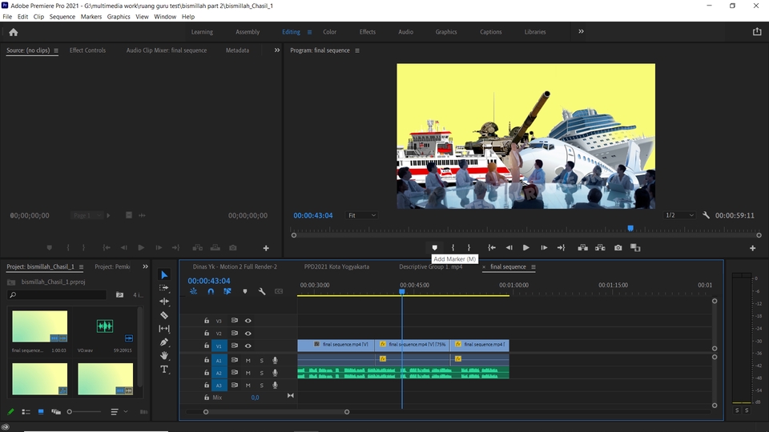Viewport: 769px width, 432px height.
Task: Click the New Bin folder icon in Project panel
Action: tap(119, 295)
